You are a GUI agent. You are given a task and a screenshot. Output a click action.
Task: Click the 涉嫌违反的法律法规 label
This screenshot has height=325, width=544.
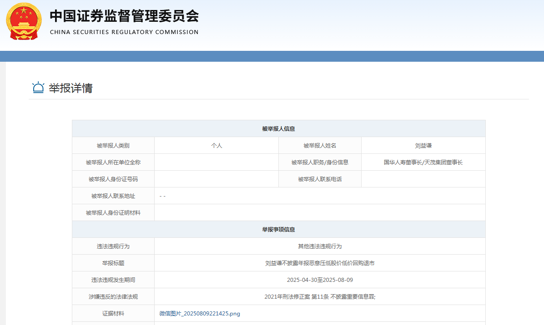(x=113, y=296)
